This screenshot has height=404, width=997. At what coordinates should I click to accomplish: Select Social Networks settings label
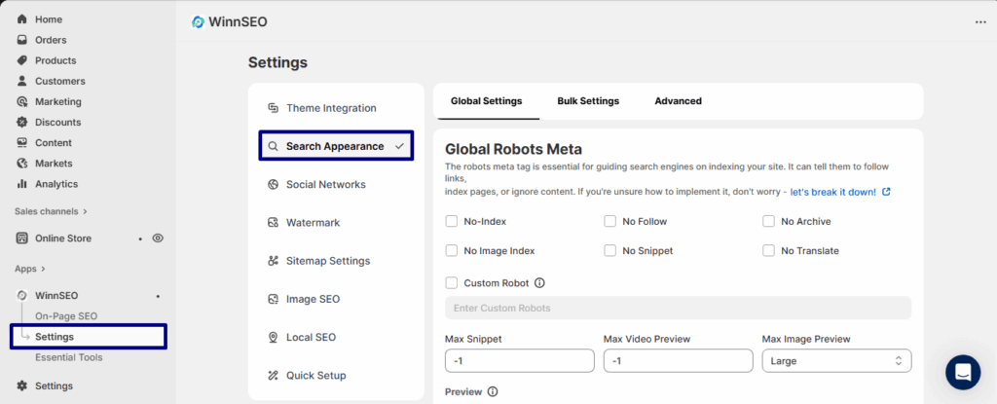[326, 185]
